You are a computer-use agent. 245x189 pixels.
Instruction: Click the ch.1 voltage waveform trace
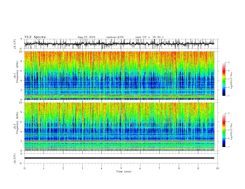[119, 44]
